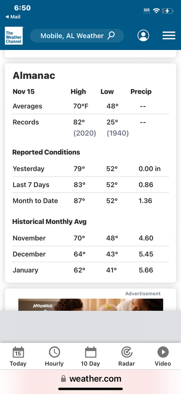Viewport: 181px width, 394px height.
Task: Go back to Mail app
Action: coord(13,17)
